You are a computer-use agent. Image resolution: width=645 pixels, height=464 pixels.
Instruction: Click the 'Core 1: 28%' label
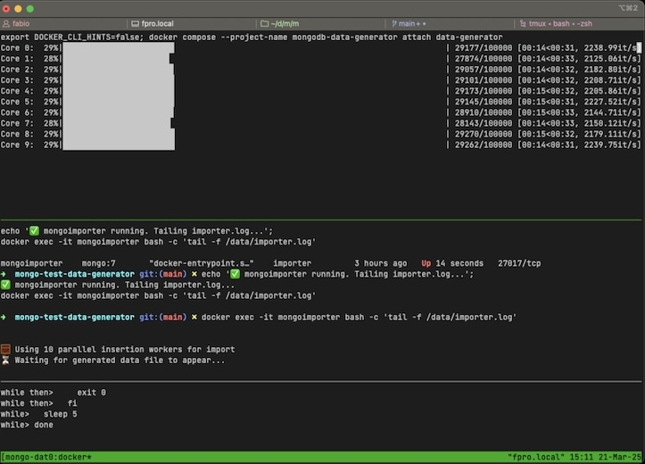[x=29, y=59]
